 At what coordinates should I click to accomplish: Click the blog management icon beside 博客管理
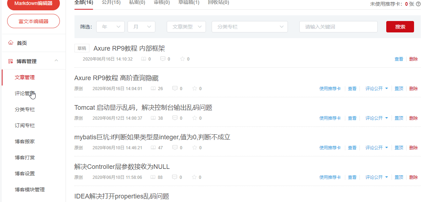(10, 61)
